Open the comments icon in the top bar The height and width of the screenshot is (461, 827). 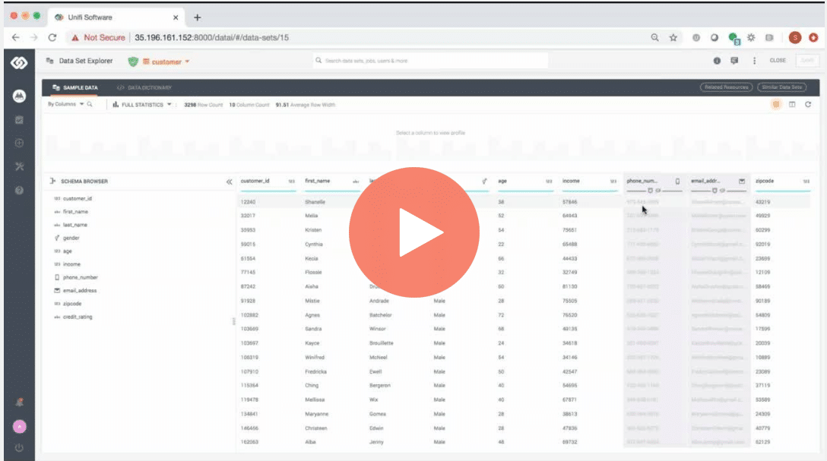click(x=734, y=60)
